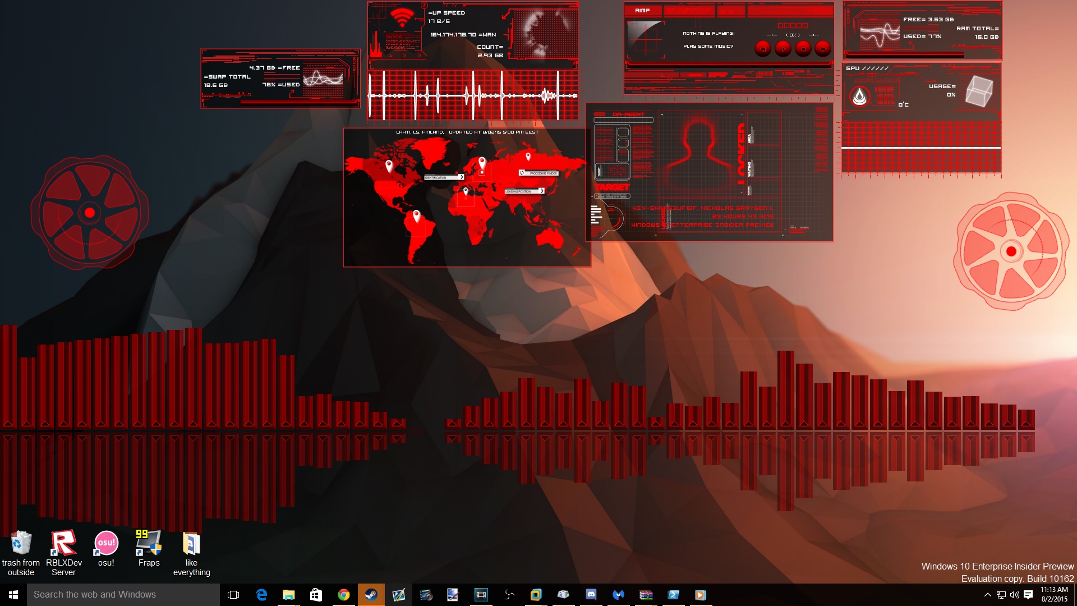Click the AIMP album art placeholder
The width and height of the screenshot is (1077, 606).
click(x=645, y=39)
